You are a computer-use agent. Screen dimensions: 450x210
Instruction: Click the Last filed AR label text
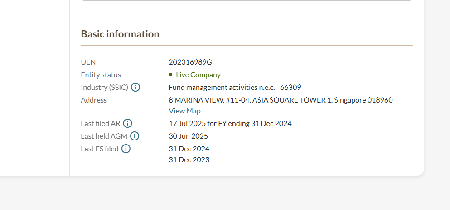pyautogui.click(x=100, y=123)
